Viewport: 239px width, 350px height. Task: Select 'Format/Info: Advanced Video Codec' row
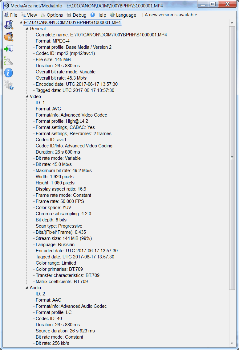[x=71, y=115]
